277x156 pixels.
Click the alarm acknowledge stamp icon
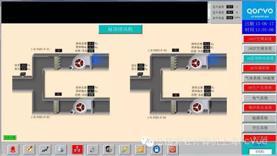29,149
